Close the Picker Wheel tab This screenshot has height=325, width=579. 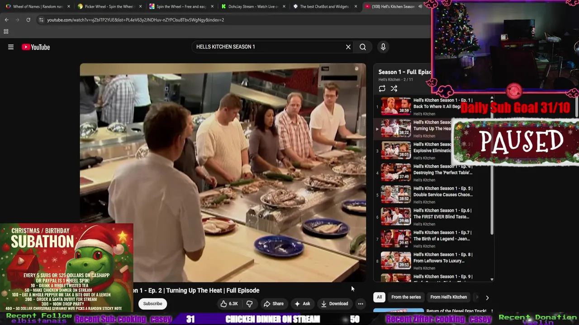pos(141,6)
